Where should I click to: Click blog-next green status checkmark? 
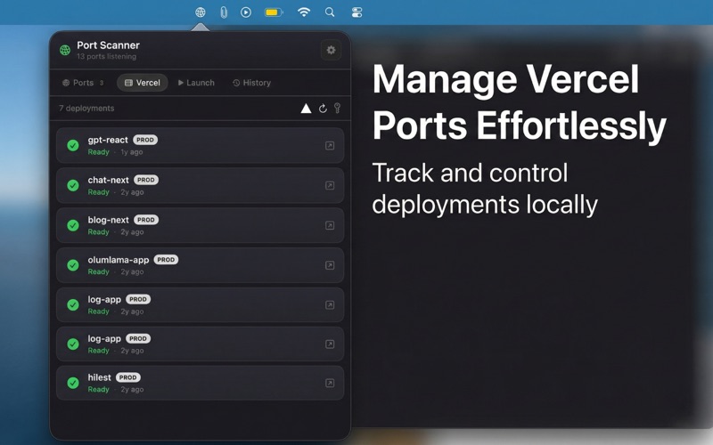pos(73,225)
